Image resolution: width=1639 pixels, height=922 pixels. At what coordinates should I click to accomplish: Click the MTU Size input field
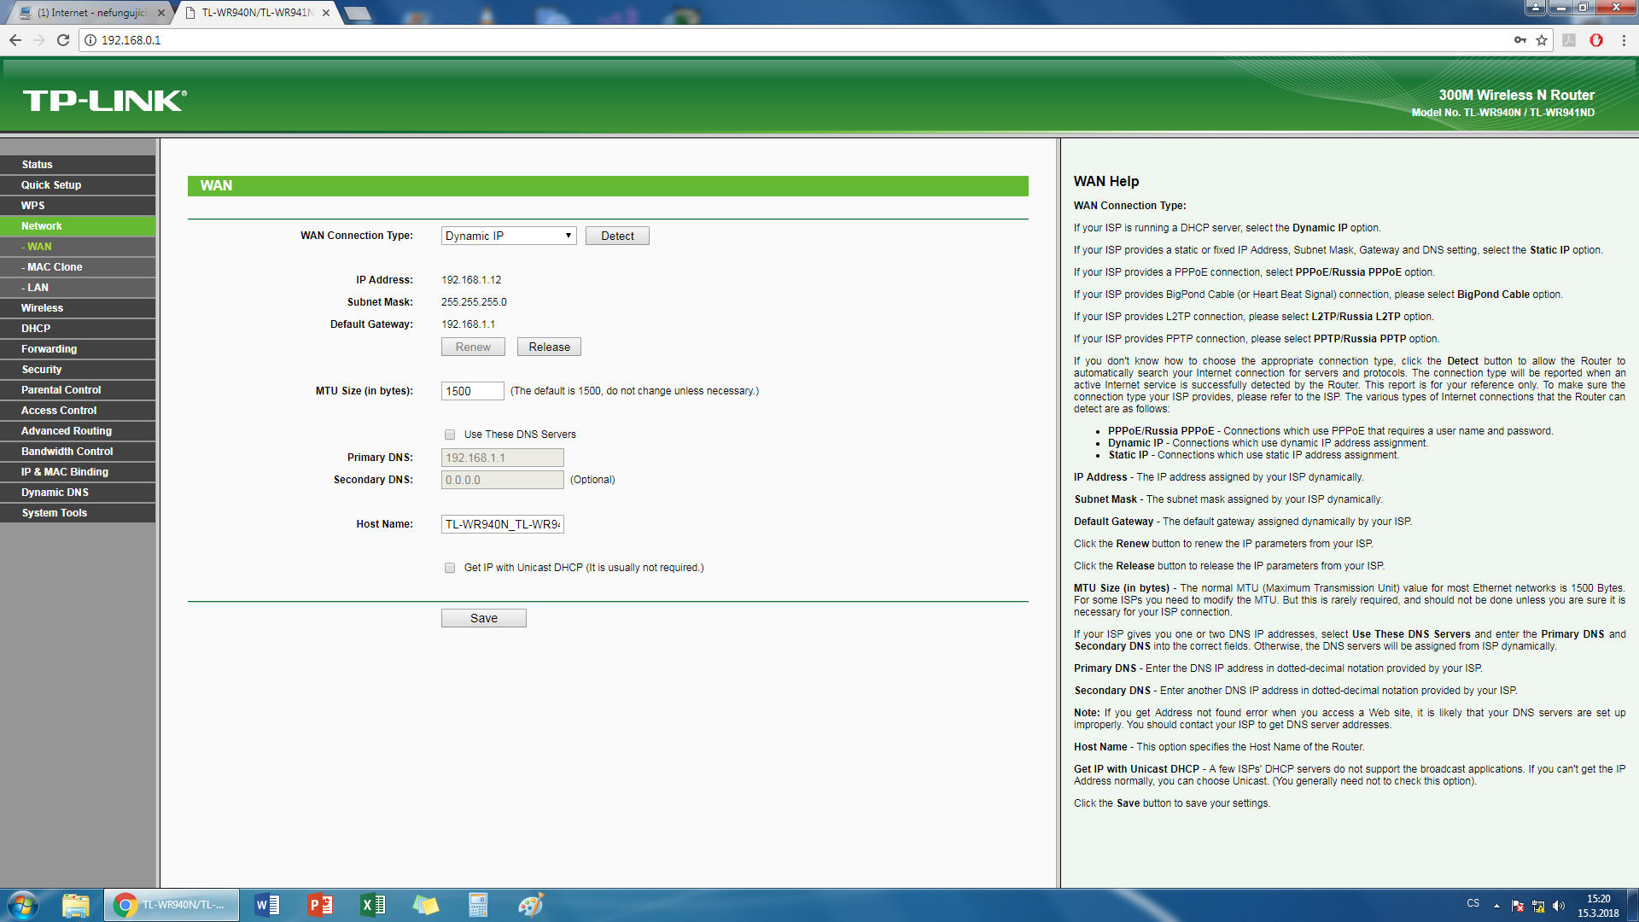tap(472, 391)
